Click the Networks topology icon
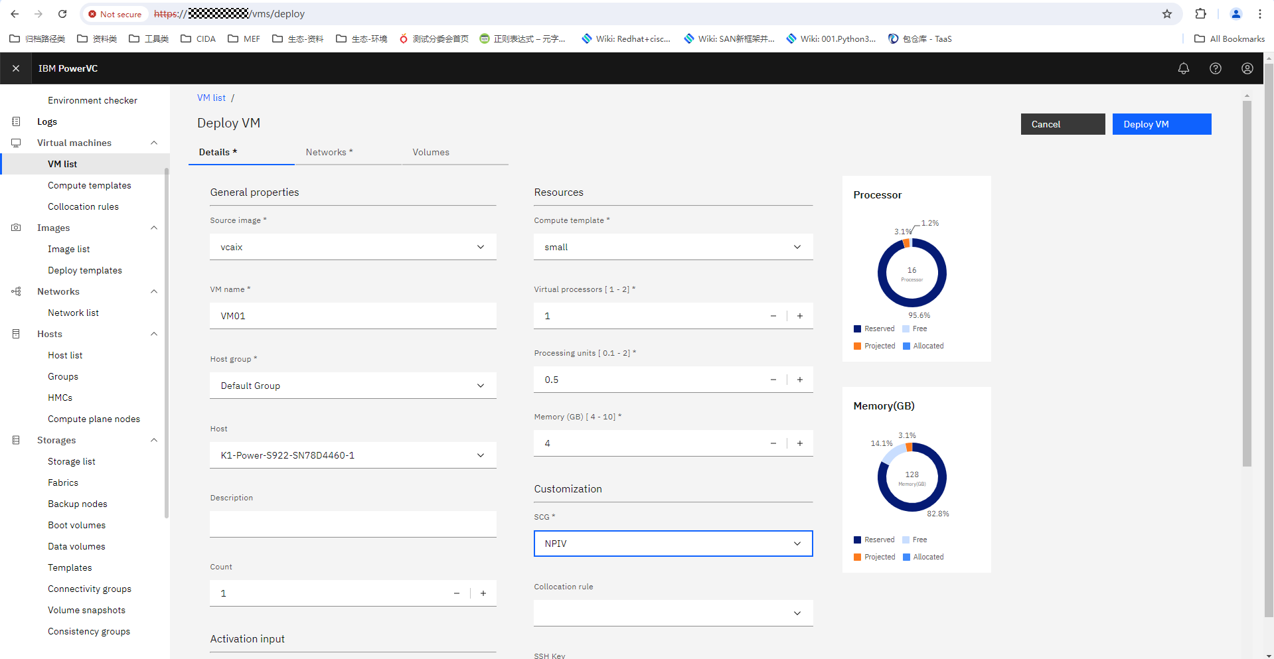Screen dimensions: 1274x659 pos(16,291)
